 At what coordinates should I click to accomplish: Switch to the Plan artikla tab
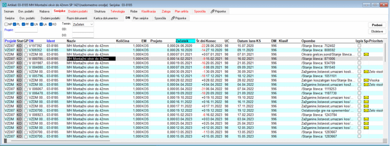click(x=182, y=11)
